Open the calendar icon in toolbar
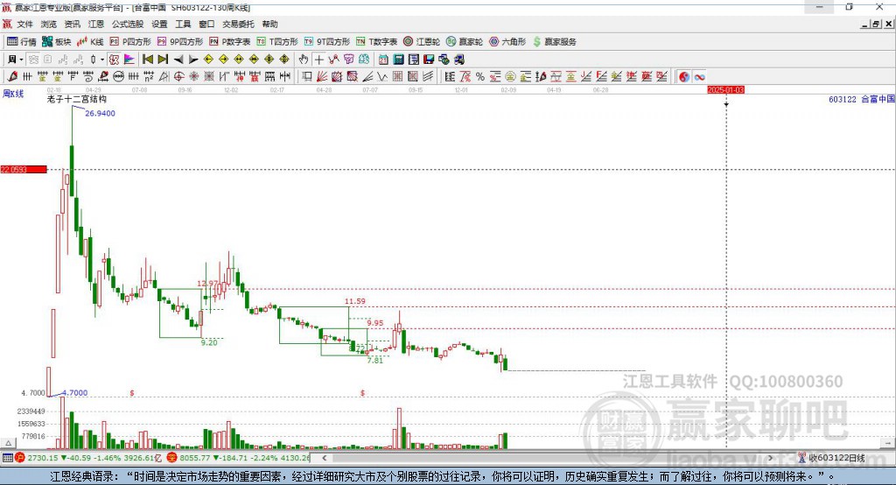The height and width of the screenshot is (485, 896). 383,60
